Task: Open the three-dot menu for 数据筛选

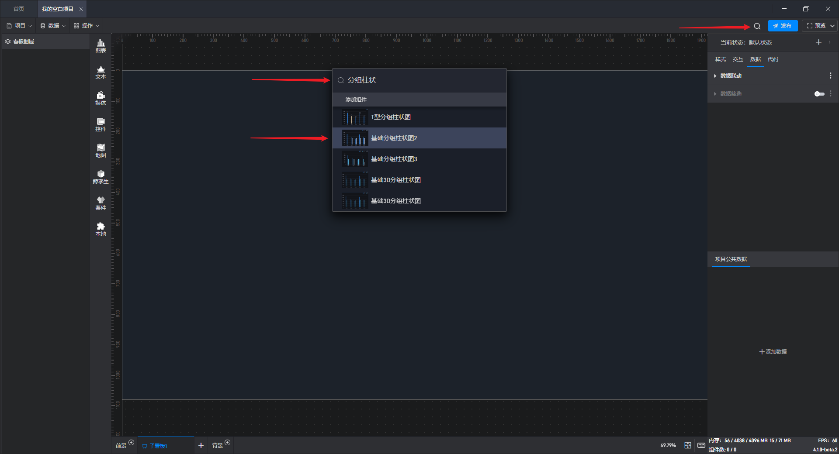Action: click(830, 93)
